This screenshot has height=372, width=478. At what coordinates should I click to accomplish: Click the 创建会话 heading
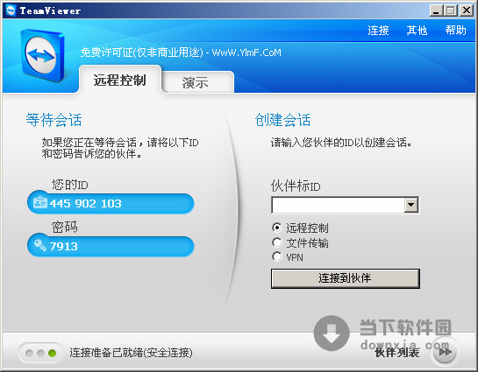283,120
